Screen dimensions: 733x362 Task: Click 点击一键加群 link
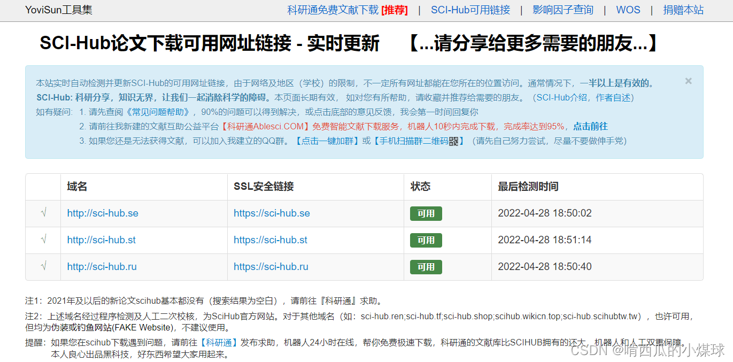click(327, 141)
